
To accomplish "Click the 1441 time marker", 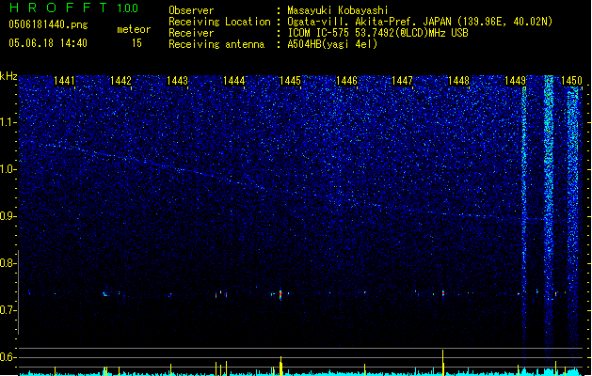I will tap(64, 81).
